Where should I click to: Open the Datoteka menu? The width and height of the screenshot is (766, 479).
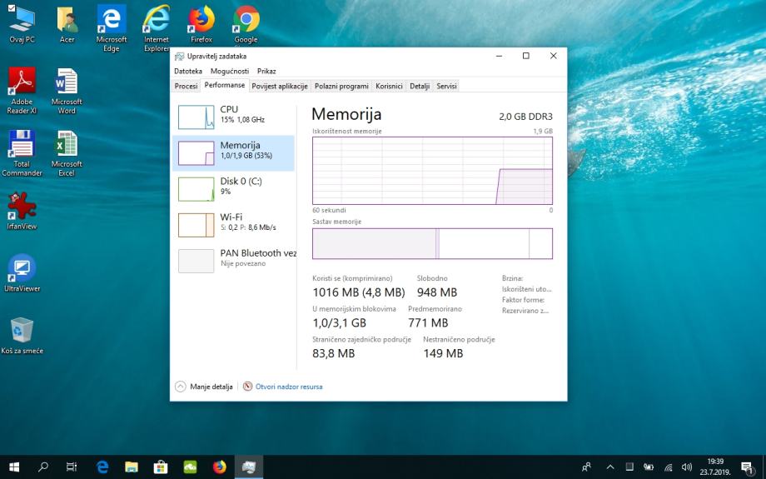pyautogui.click(x=188, y=72)
